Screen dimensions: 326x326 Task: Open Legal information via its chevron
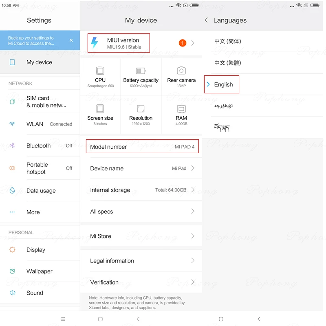tap(193, 260)
